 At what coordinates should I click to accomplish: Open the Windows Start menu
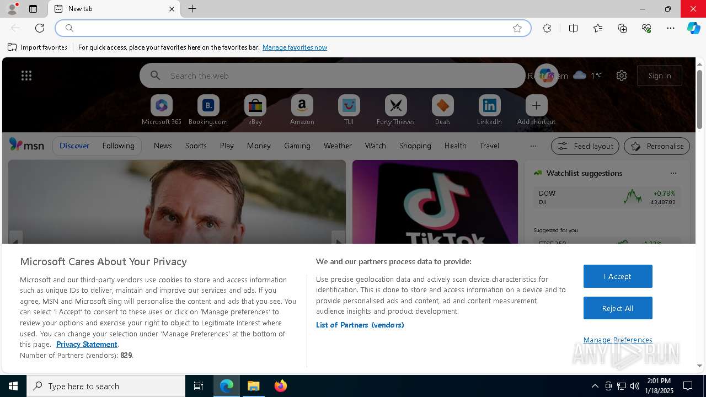(13, 386)
